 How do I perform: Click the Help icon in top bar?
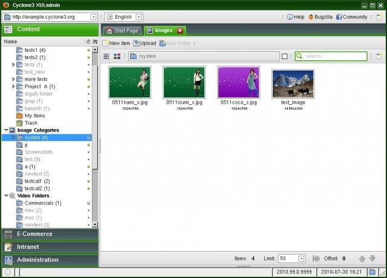coord(289,17)
